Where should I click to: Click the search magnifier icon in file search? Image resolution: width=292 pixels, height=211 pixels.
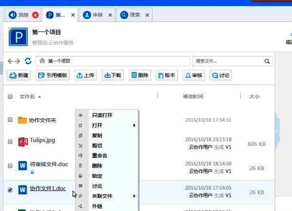coord(268,61)
